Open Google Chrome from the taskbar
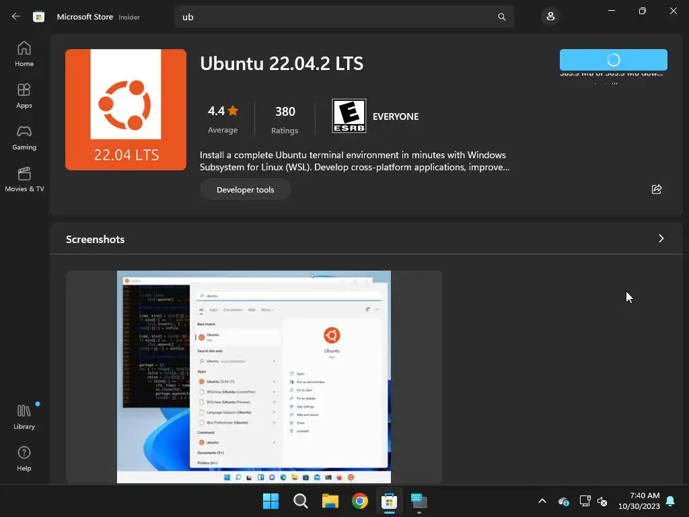 [360, 501]
